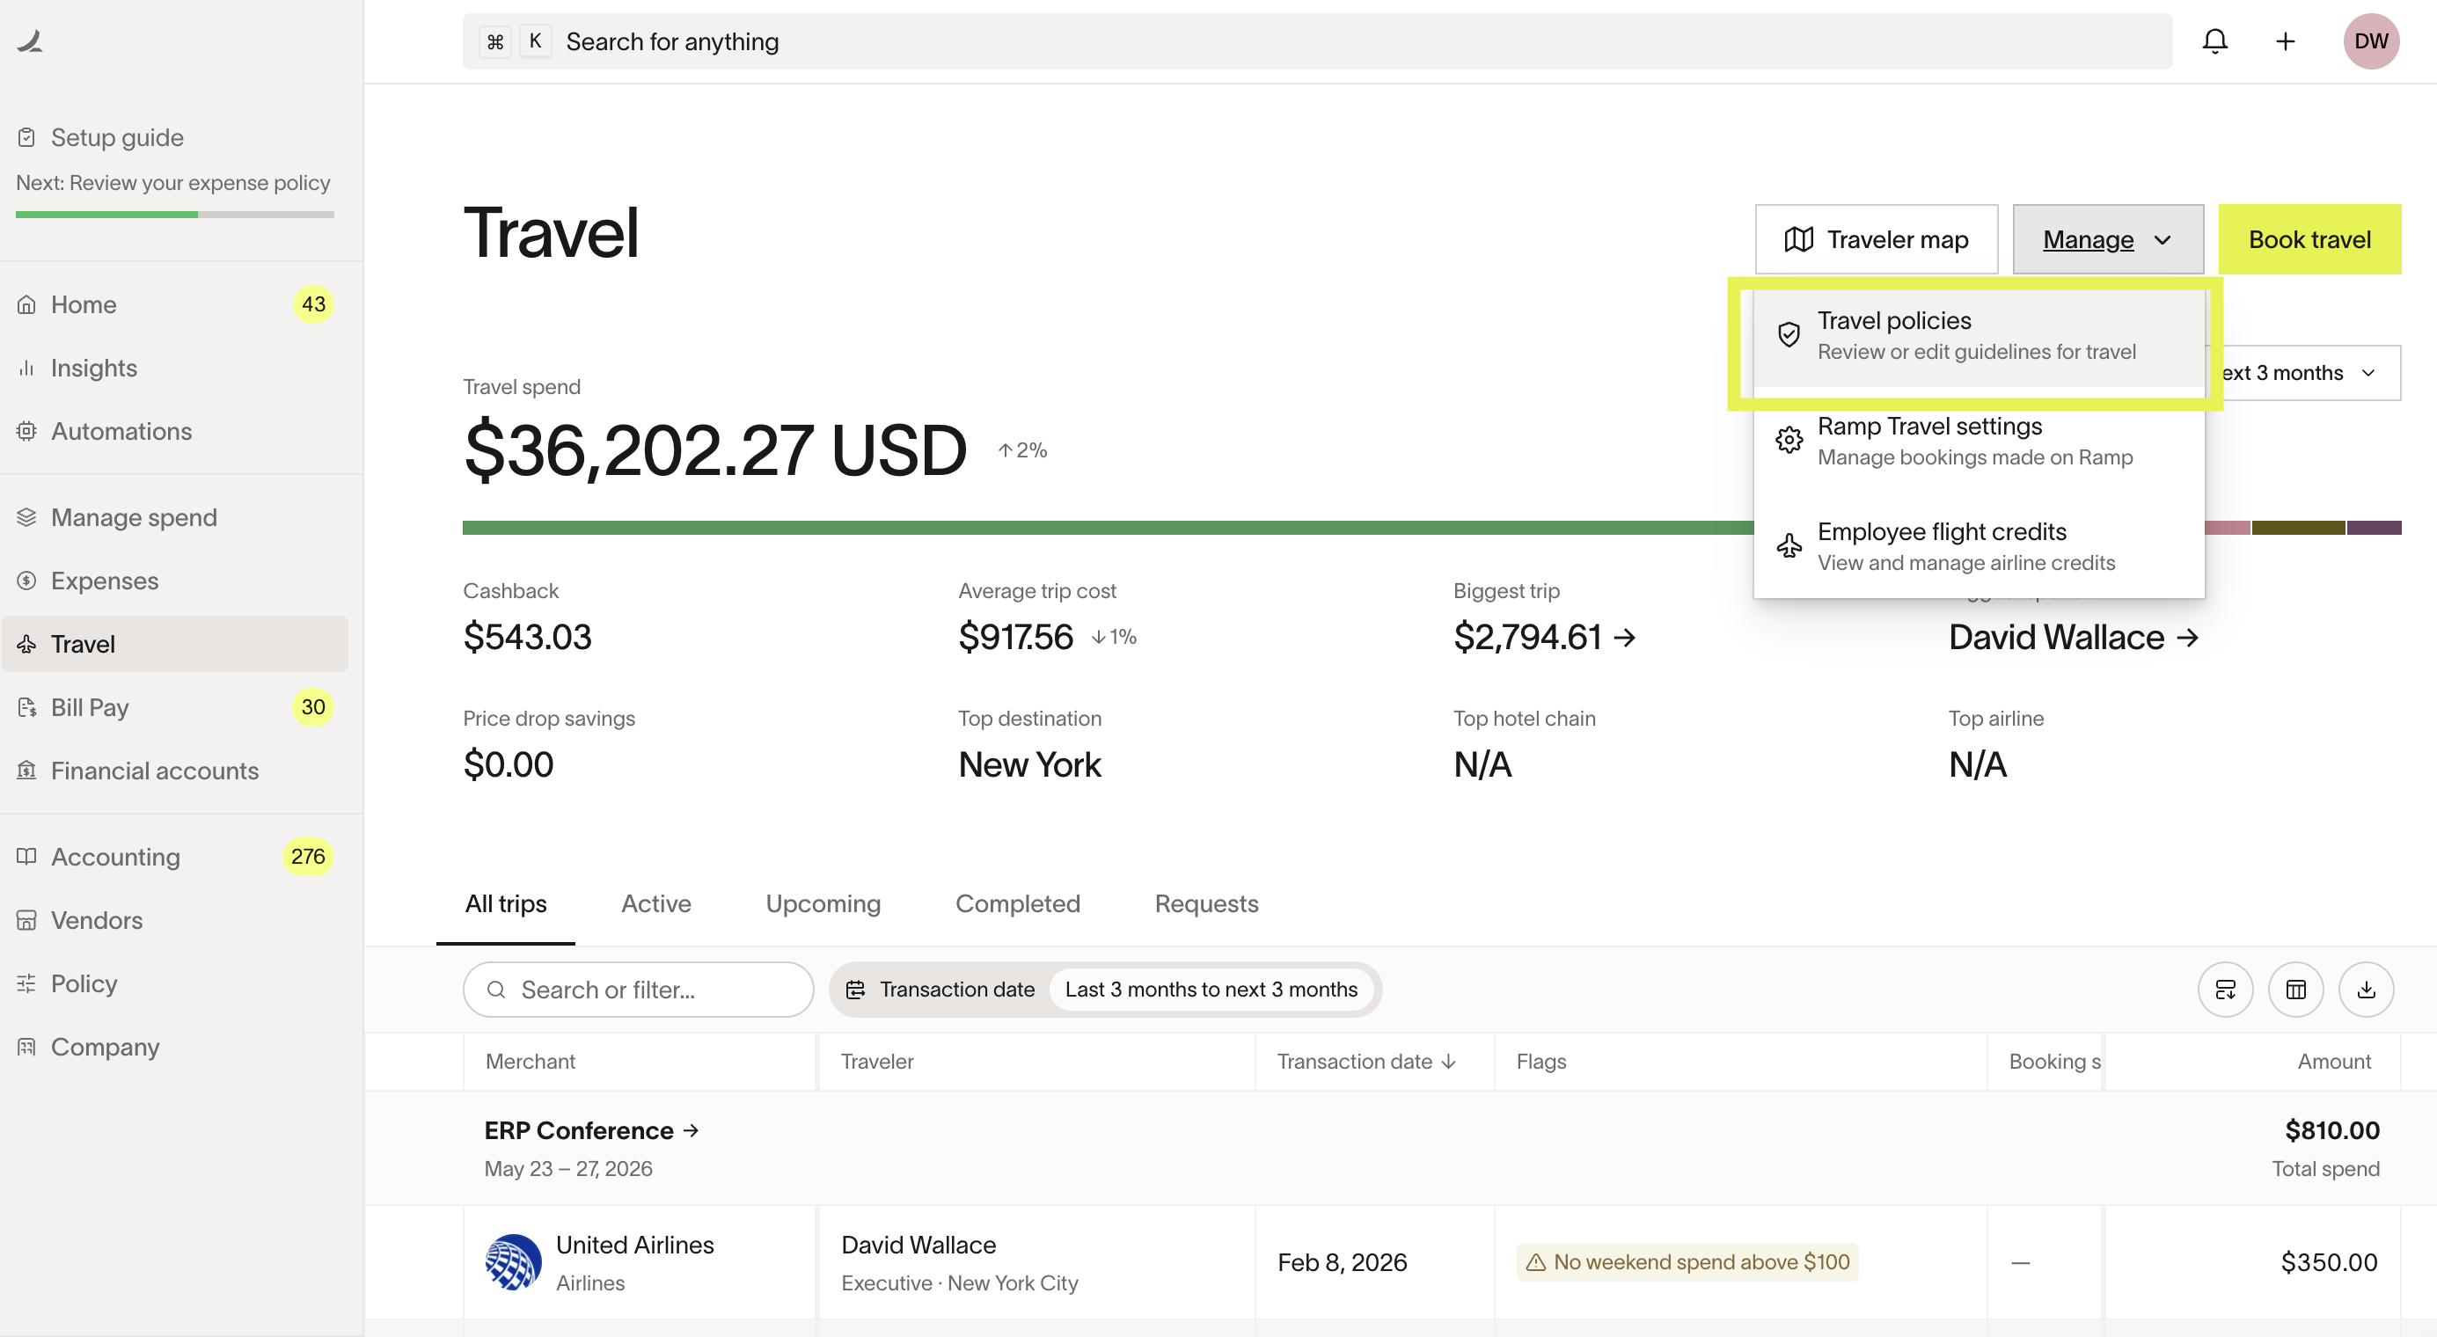Click the United Airlines logo
The image size is (2437, 1337).
[513, 1261]
